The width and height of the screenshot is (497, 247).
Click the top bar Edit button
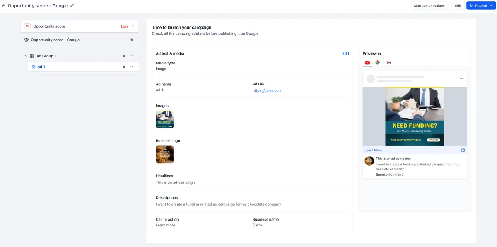tap(458, 6)
